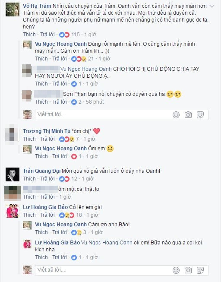The image size is (221, 282).
Task: Click Võ Hạ Trâm's avatar thumbnail
Action: coord(13,10)
